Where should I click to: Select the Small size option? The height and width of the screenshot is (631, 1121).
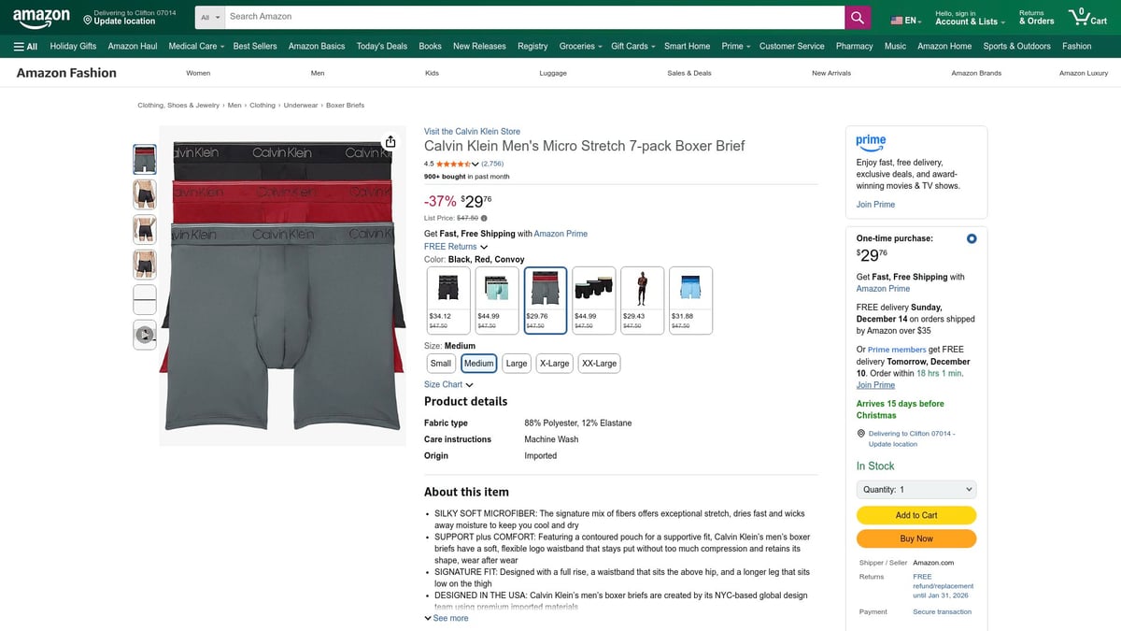[x=441, y=363]
